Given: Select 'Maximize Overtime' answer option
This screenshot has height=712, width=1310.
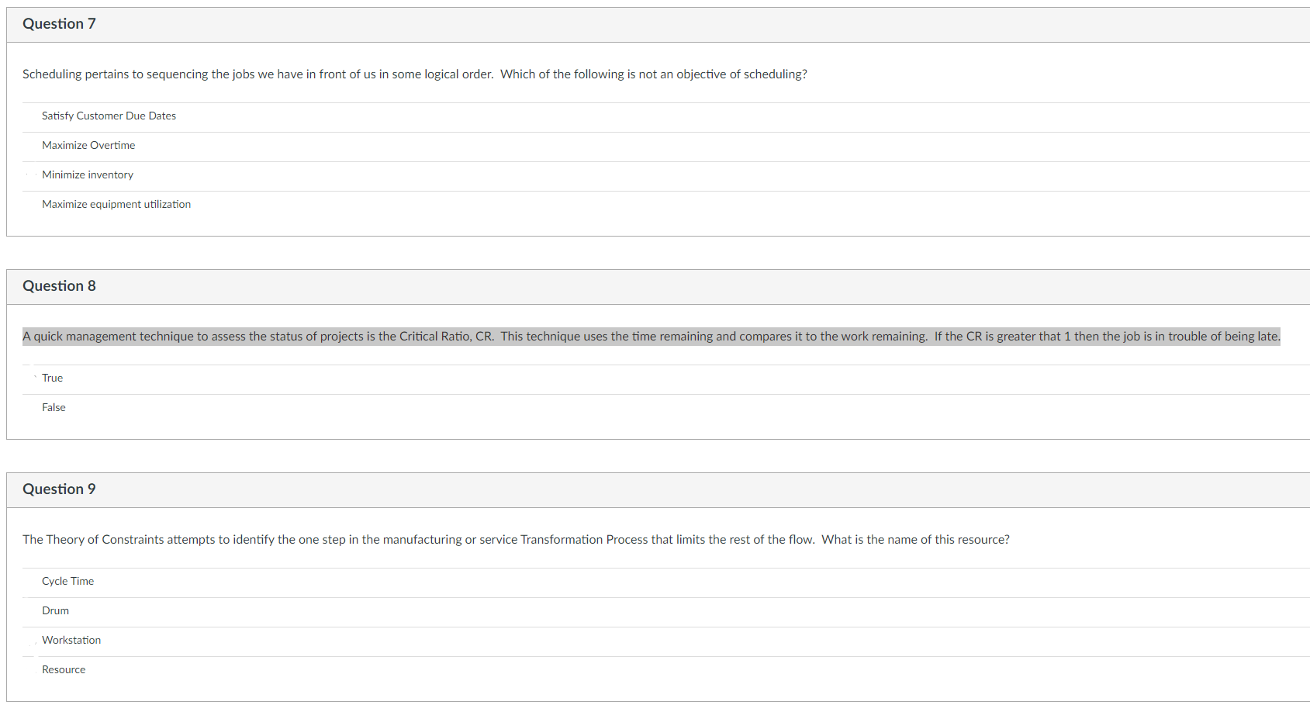Looking at the screenshot, I should coord(88,145).
